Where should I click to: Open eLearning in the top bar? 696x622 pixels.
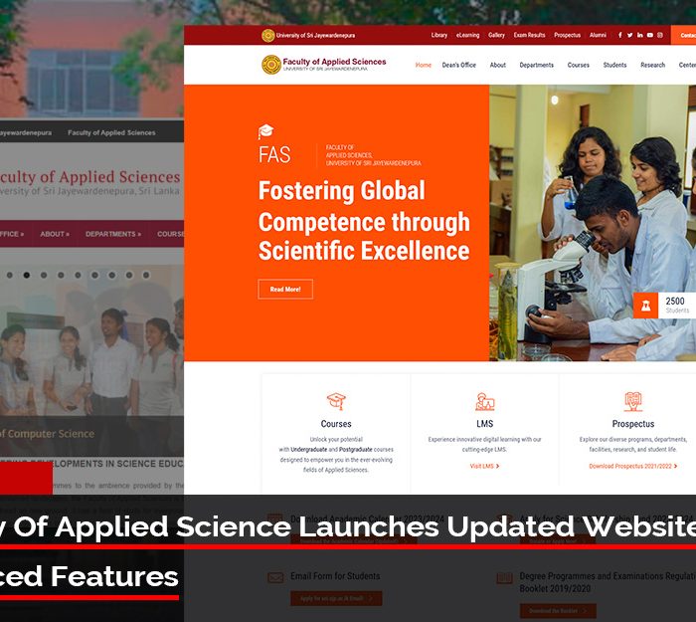click(468, 35)
